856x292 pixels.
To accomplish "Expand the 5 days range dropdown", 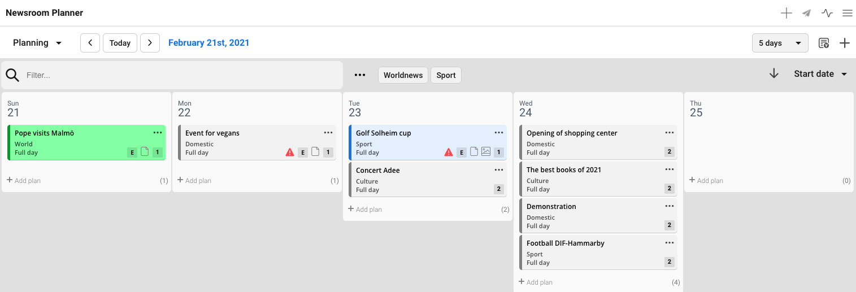I will (x=780, y=43).
